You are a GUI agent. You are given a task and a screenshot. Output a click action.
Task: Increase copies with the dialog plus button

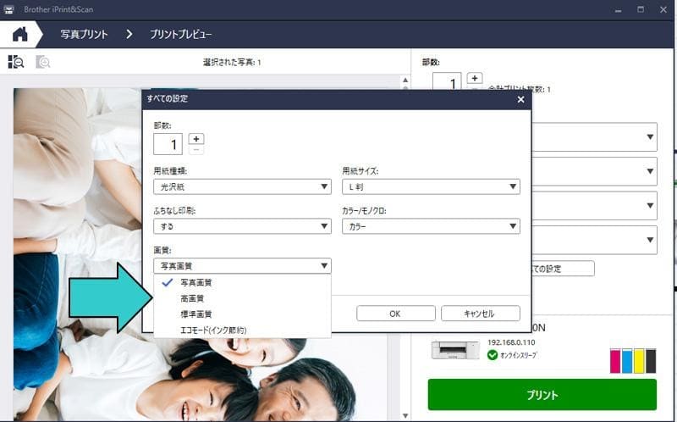(x=196, y=139)
